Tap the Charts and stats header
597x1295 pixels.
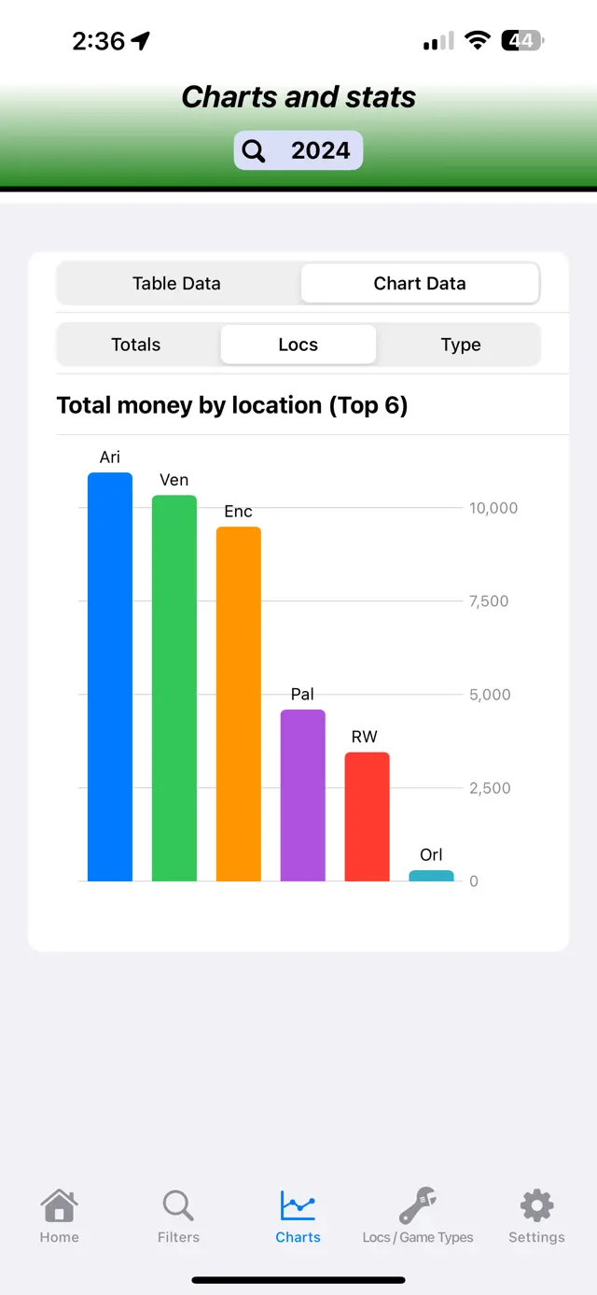pyautogui.click(x=298, y=97)
